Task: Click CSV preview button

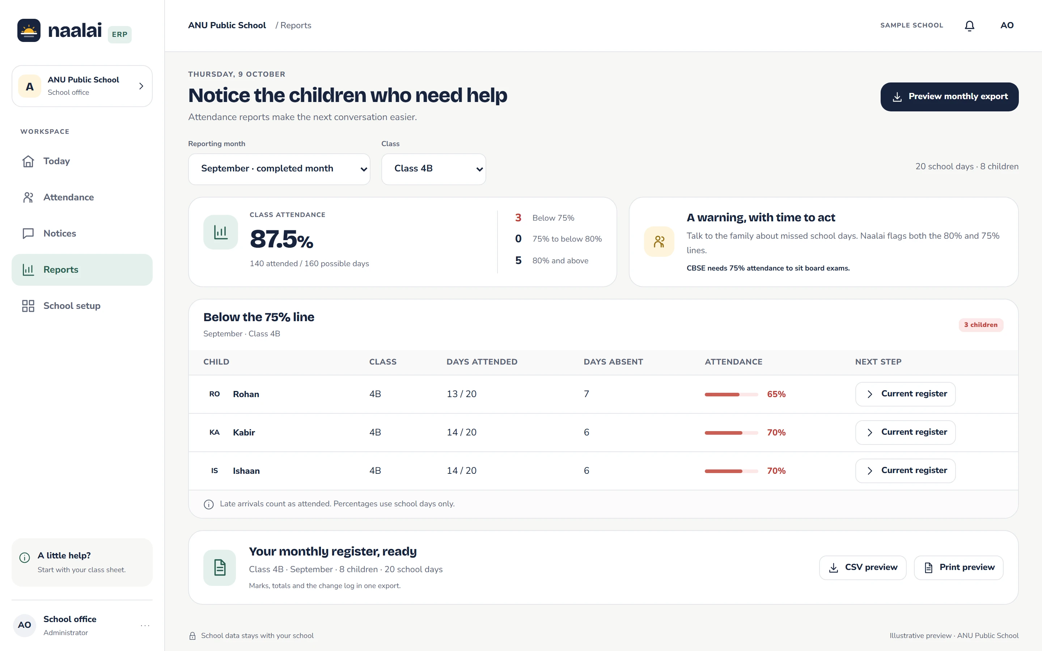Action: pos(863,567)
